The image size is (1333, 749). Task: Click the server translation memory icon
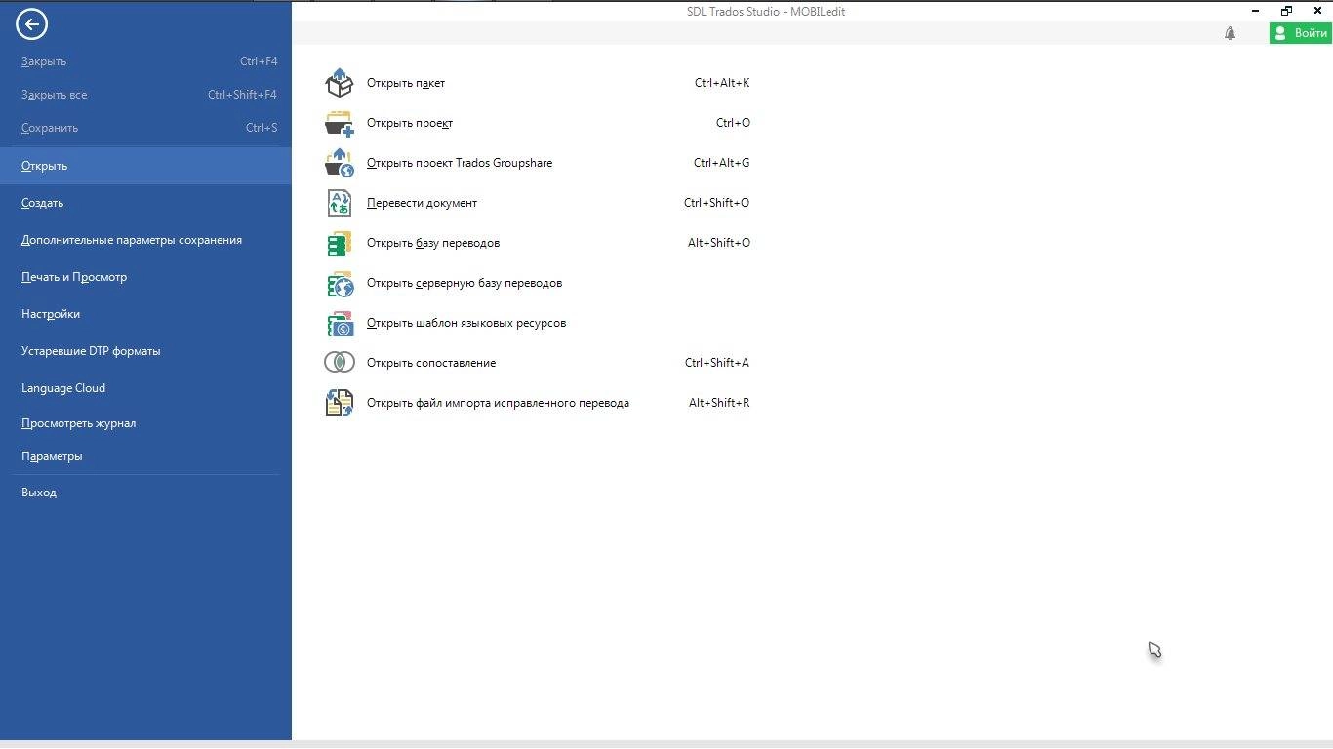pyautogui.click(x=340, y=283)
